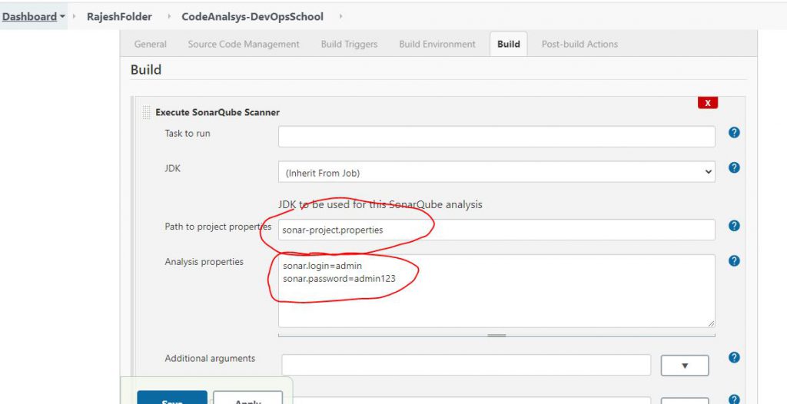The height and width of the screenshot is (404, 787).
Task: Open the RajeshFolder breadcrumb link
Action: 119,16
